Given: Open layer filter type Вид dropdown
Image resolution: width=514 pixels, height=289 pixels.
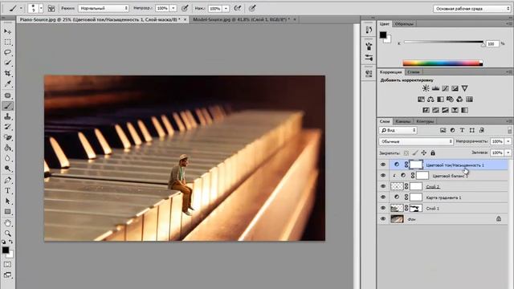Looking at the screenshot, I should tap(398, 130).
